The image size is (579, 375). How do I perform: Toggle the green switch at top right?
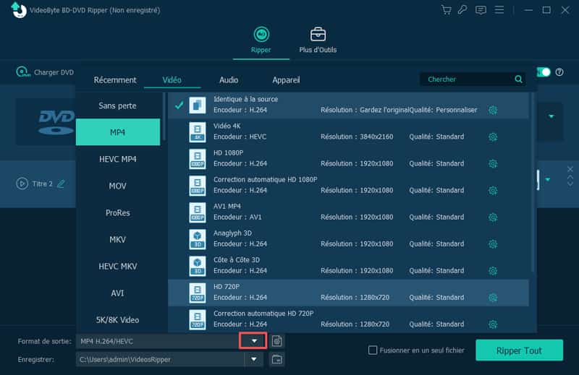click(544, 72)
